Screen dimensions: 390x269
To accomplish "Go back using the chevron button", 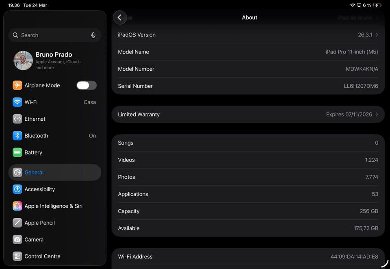I will [120, 17].
